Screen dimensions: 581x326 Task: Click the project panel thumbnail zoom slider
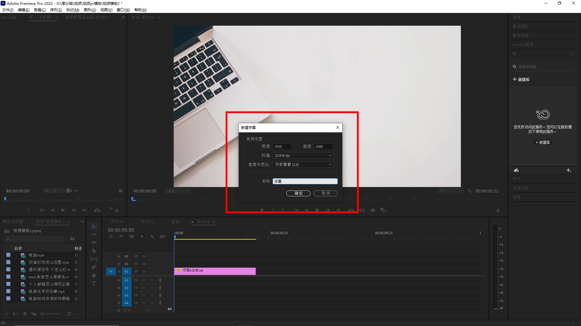tap(51, 314)
